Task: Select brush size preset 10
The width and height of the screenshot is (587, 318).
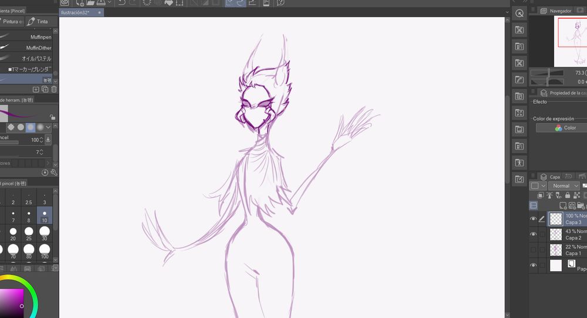Action: tap(45, 216)
